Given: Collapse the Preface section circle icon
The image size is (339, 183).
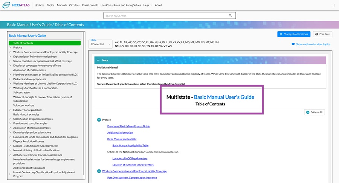Looking at the screenshot, I should 99,120.
